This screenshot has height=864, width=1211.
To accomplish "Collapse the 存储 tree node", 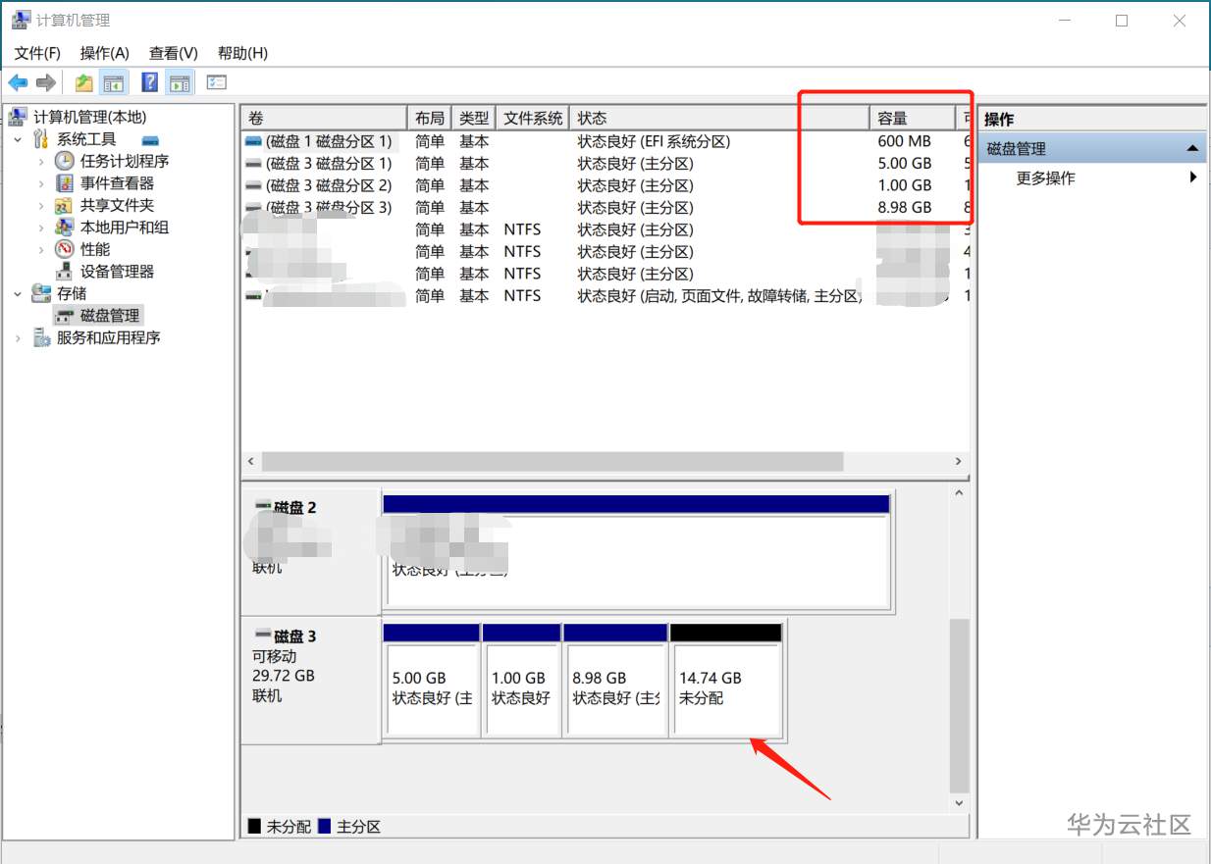I will (x=18, y=293).
